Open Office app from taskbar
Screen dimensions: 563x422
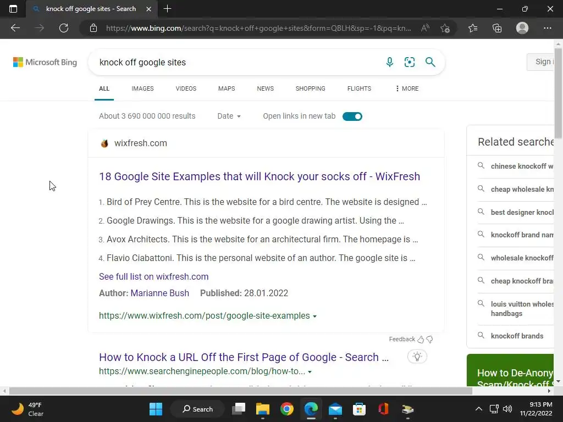tap(383, 409)
